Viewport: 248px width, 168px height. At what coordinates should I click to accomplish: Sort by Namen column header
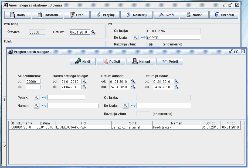[x=176, y=123]
